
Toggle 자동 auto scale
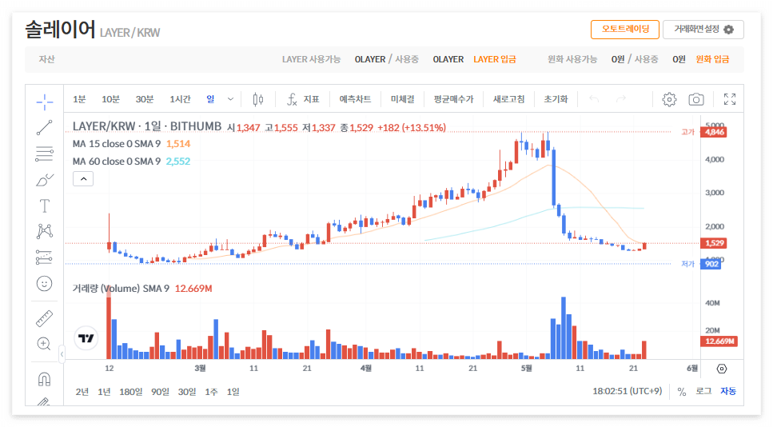(x=728, y=392)
